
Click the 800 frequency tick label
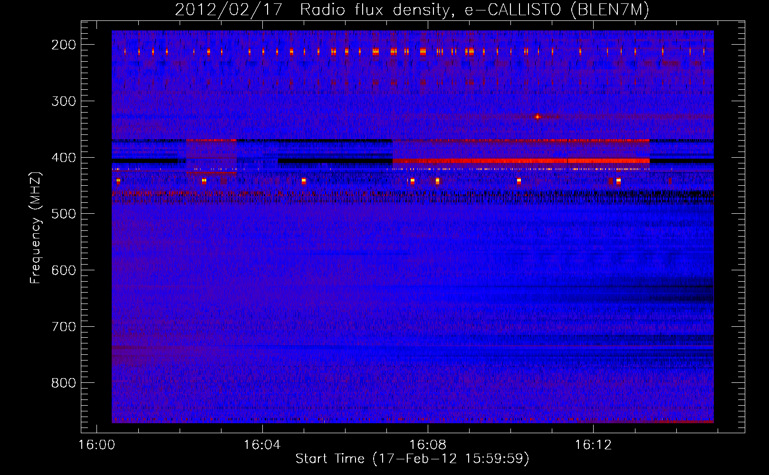pyautogui.click(x=63, y=383)
